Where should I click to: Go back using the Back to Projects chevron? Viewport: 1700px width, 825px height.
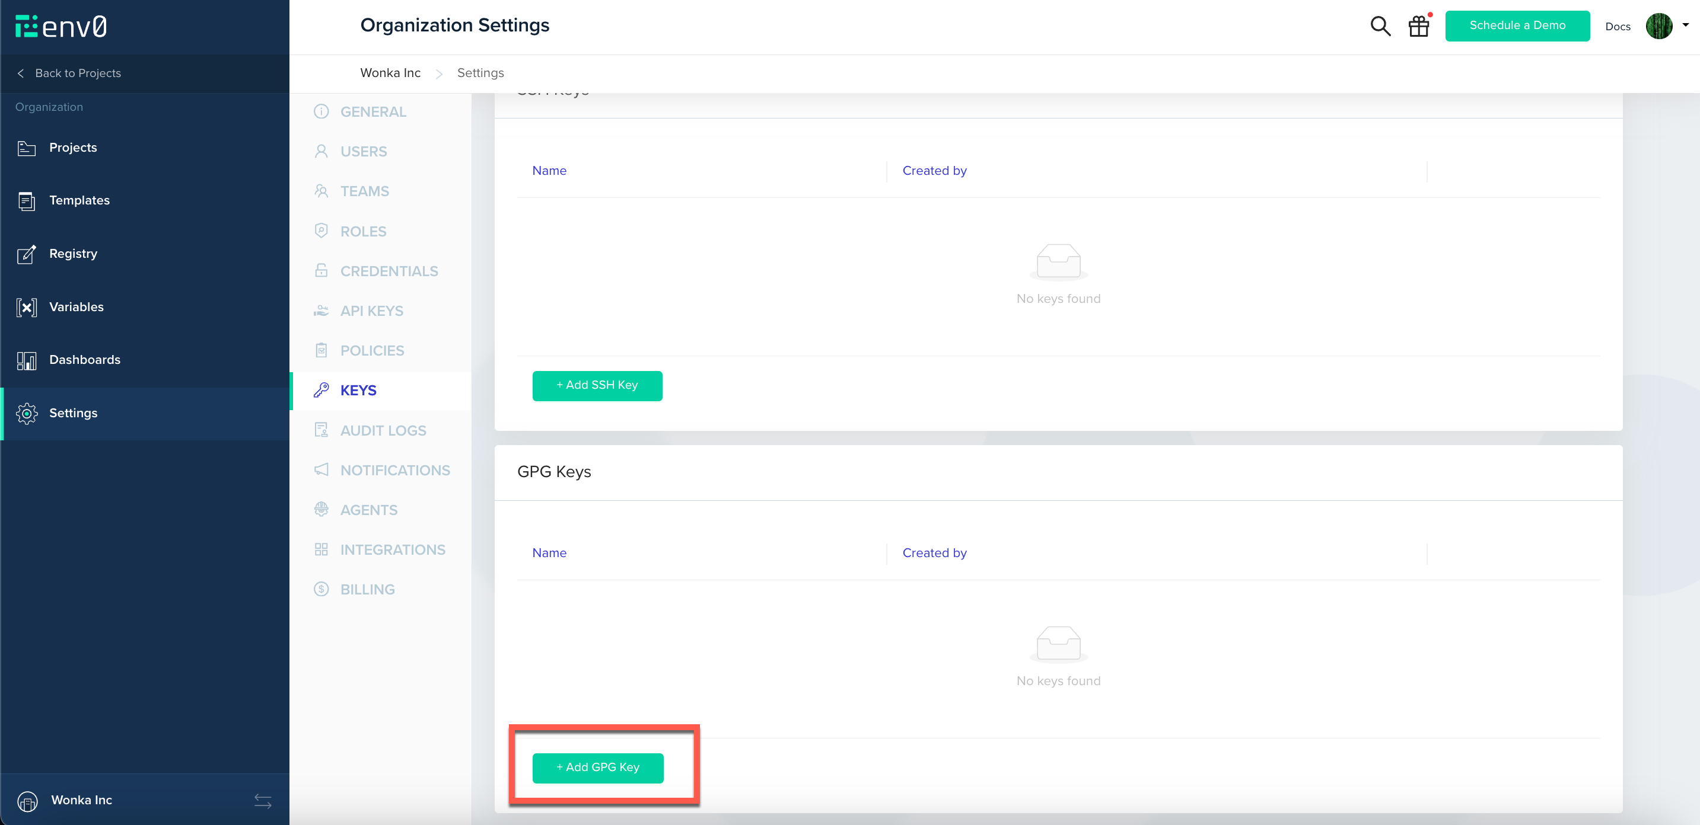(21, 73)
